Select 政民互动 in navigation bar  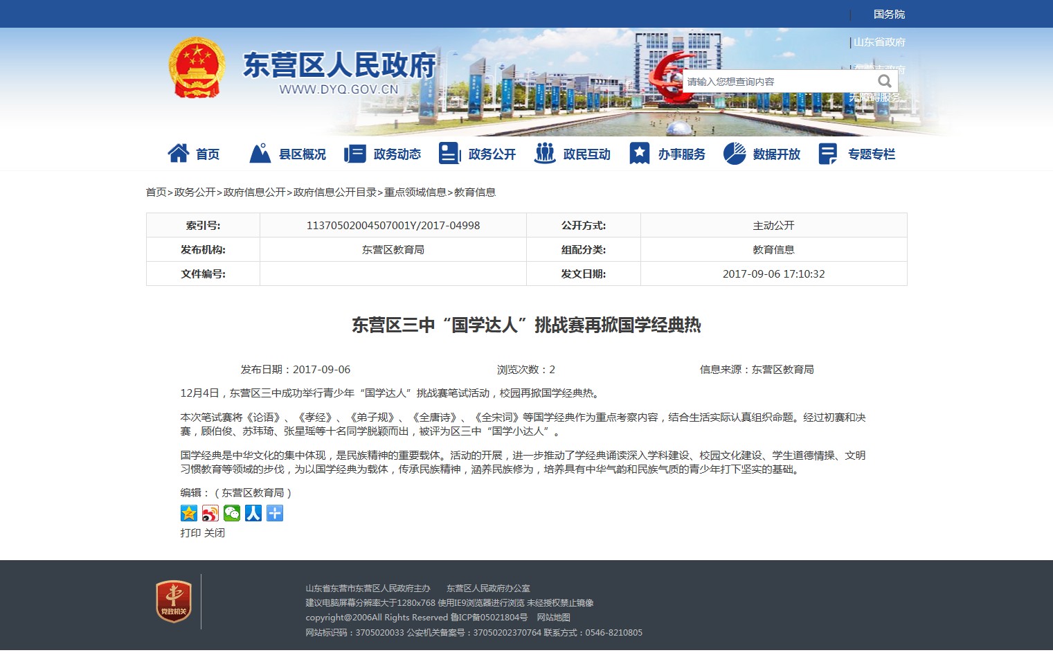(x=573, y=154)
